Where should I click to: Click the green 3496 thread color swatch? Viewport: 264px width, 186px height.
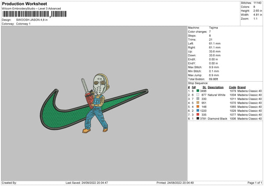pyautogui.click(x=198, y=90)
